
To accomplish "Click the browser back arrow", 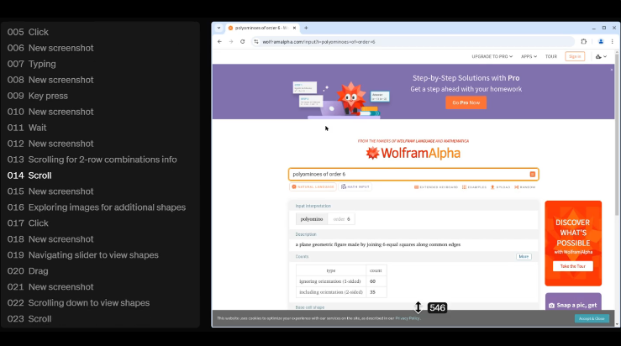I will click(x=220, y=41).
